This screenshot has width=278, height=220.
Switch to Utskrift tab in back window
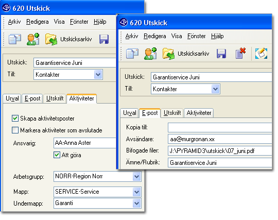[x=55, y=98]
